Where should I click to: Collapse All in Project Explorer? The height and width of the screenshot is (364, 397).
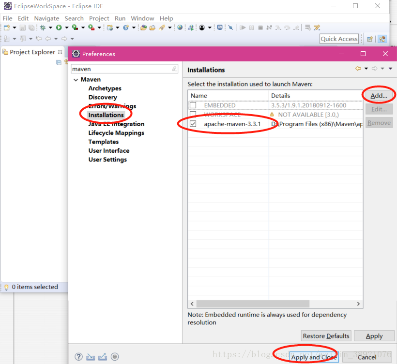[59, 62]
